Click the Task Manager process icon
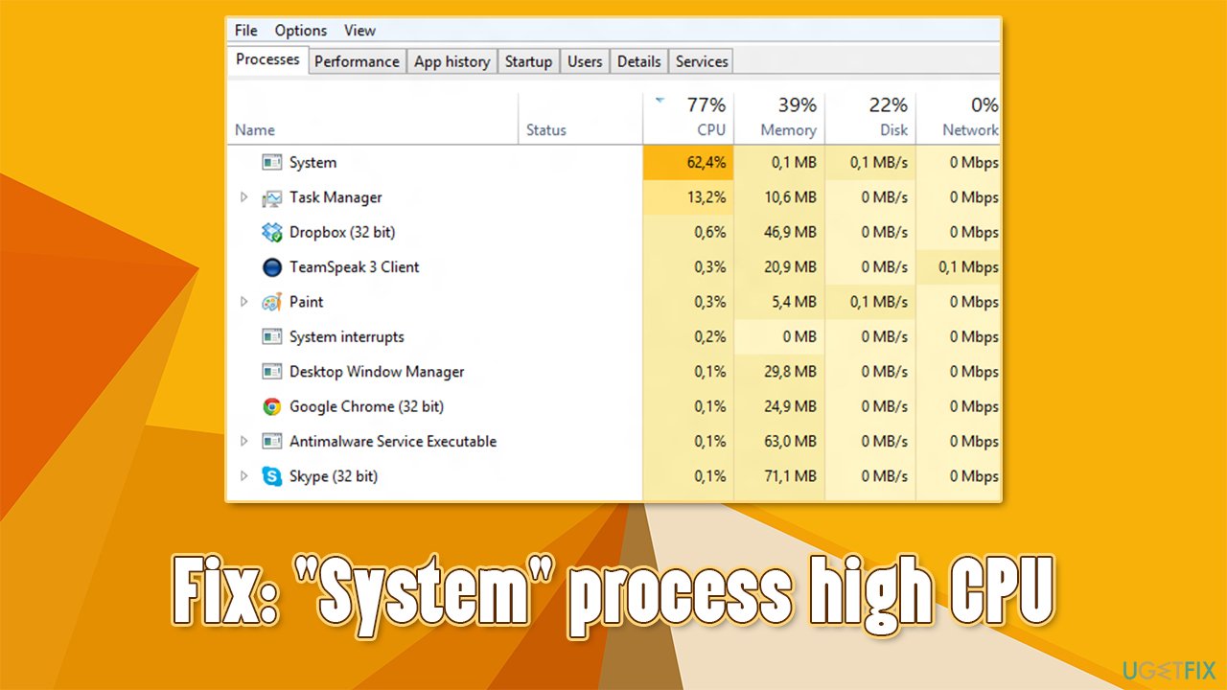Image resolution: width=1227 pixels, height=690 pixels. (271, 196)
